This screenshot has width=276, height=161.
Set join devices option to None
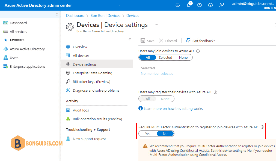183,58
